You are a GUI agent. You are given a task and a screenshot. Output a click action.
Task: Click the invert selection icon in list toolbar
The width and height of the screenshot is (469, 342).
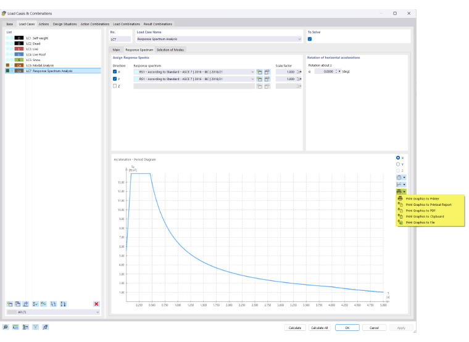(x=44, y=304)
